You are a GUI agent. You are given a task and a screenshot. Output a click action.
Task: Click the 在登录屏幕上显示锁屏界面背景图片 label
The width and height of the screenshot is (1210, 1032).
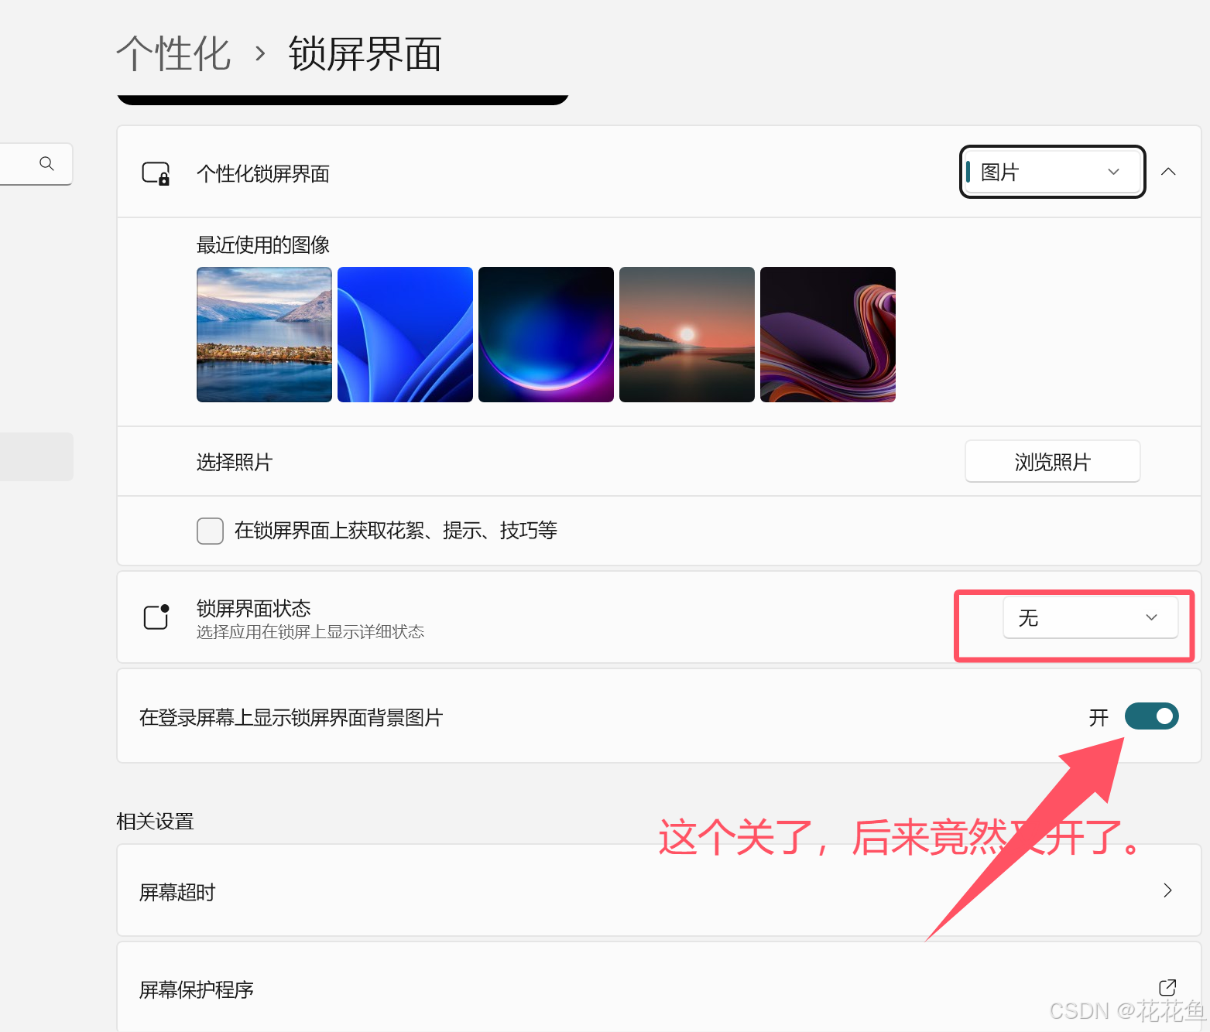[291, 718]
